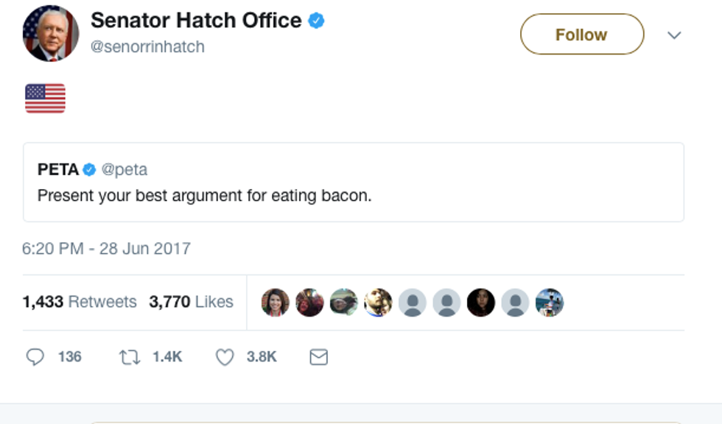Screen dimensions: 722x424
Task: View the 3,770 Likes list
Action: click(x=191, y=302)
